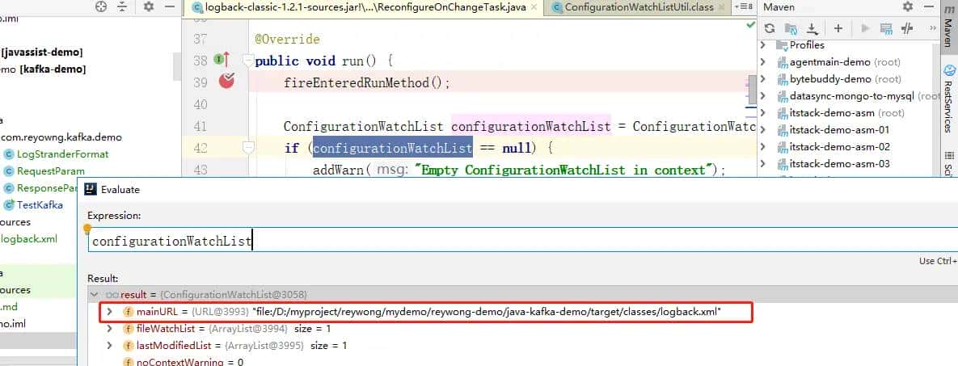Screen dimensions: 958x366
Task: Click the Project panel vertical scrollbar
Action: point(178,66)
